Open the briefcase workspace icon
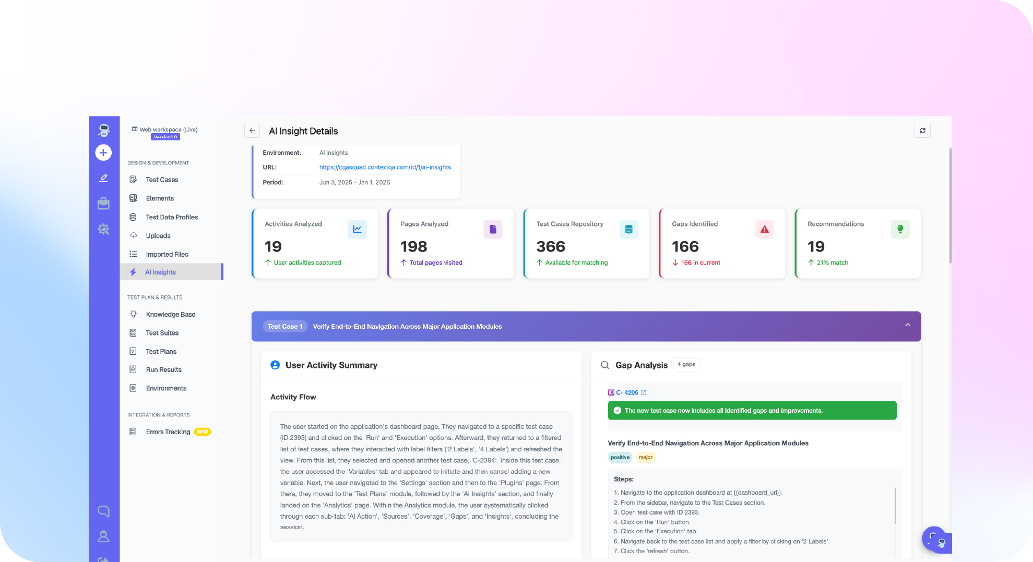Image resolution: width=1033 pixels, height=562 pixels. [103, 203]
